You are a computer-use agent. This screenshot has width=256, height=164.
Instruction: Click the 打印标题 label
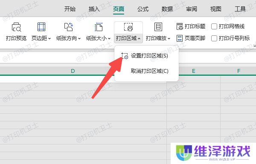tap(195, 26)
